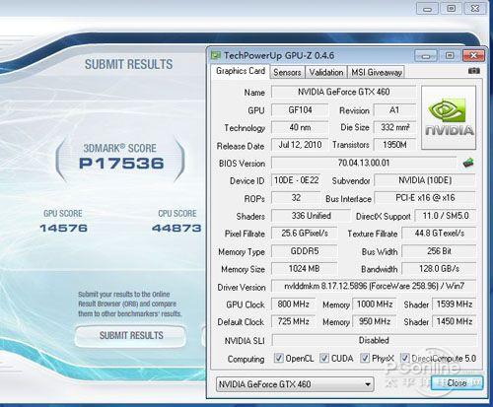Viewport: 493px width, 407px height.
Task: Click the Pixel Fillrate field 25.6 GPixel/s
Action: point(305,234)
